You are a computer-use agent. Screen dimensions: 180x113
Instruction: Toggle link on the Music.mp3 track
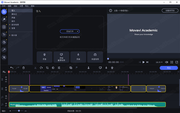tap(6, 106)
